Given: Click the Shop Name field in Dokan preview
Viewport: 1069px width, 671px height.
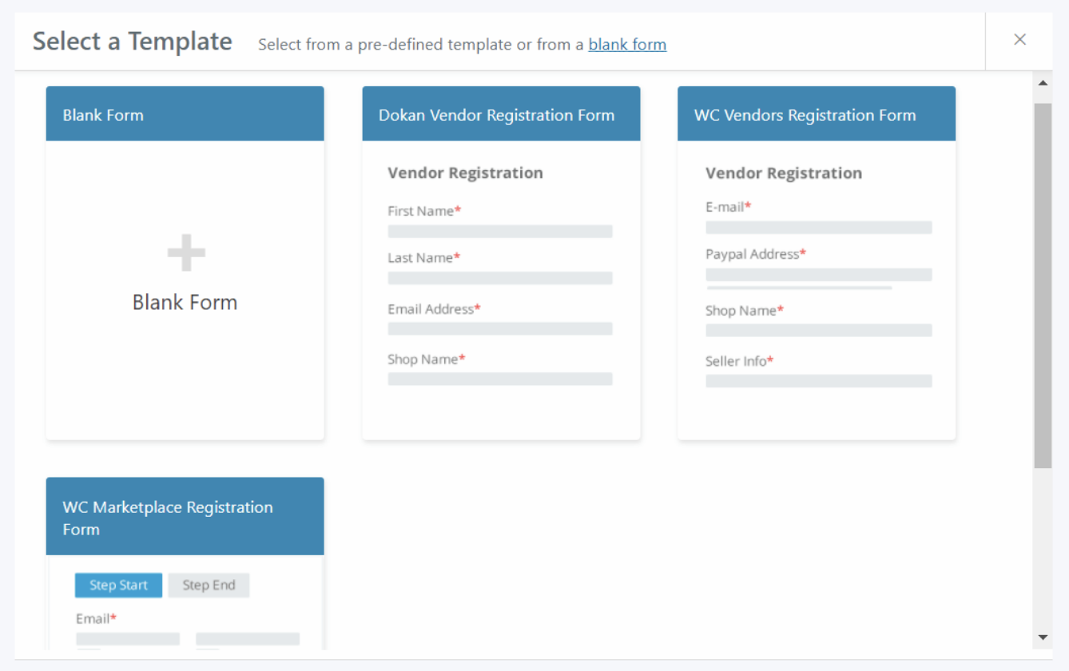Looking at the screenshot, I should coord(500,378).
